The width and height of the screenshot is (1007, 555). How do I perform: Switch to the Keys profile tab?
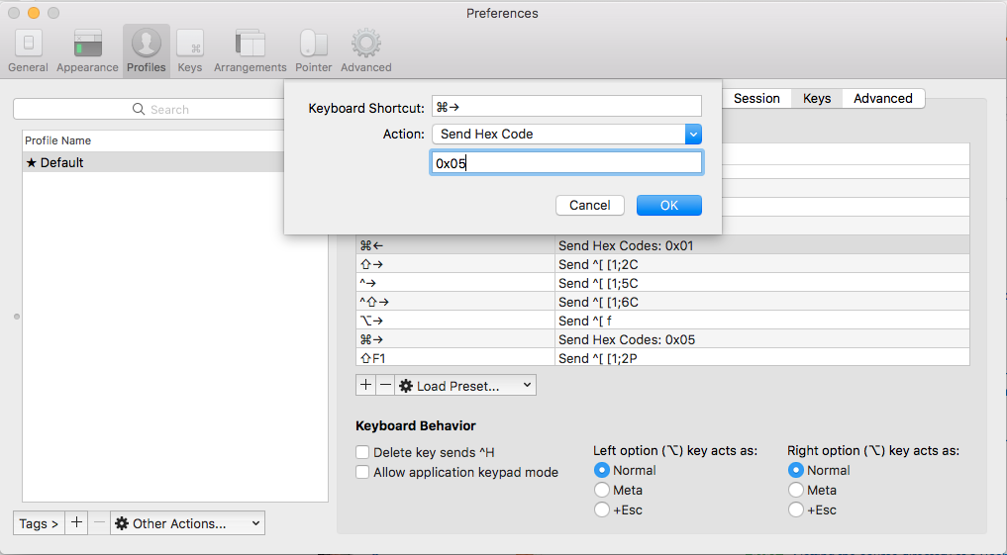point(817,98)
